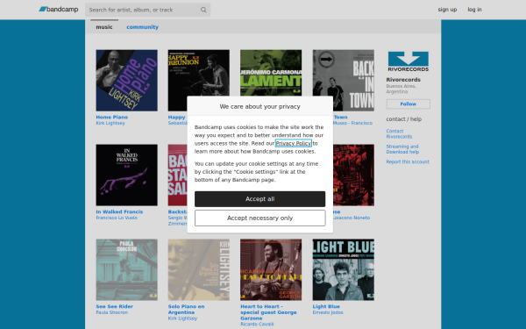Click the Paula Shocron artist name
Image resolution: width=526 pixels, height=329 pixels.
click(x=111, y=312)
